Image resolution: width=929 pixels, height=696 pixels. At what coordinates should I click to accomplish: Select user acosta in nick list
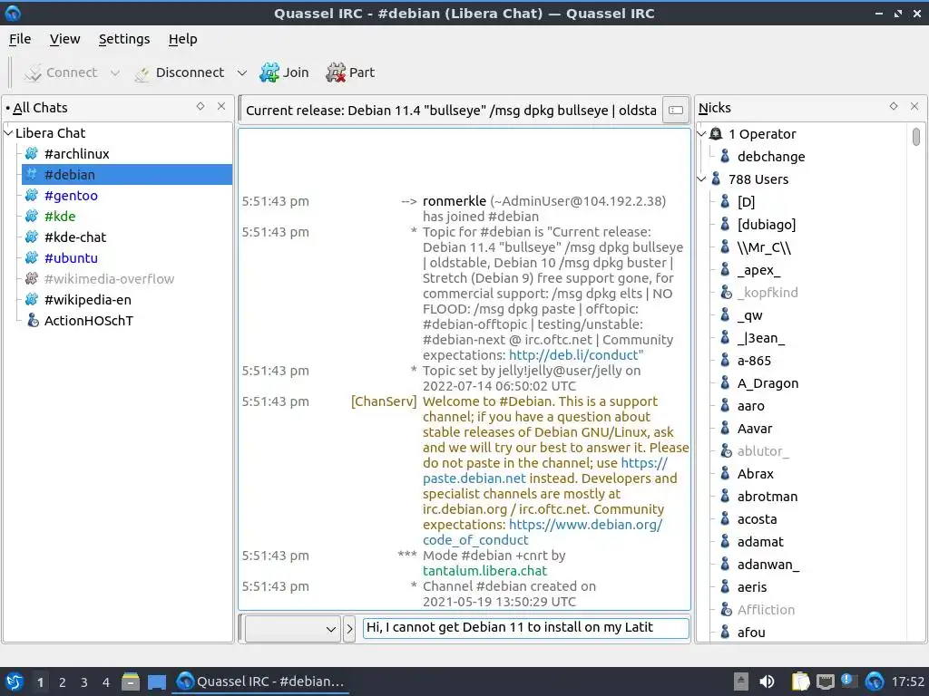click(757, 519)
